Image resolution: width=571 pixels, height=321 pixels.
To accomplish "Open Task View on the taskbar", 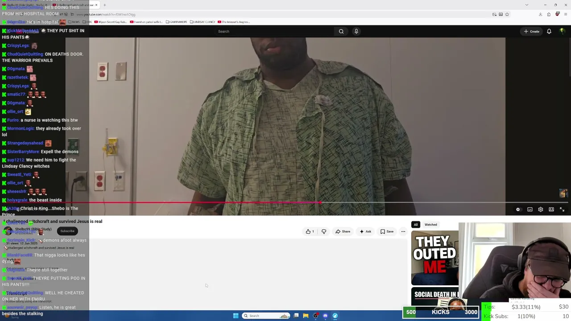I will tap(296, 316).
